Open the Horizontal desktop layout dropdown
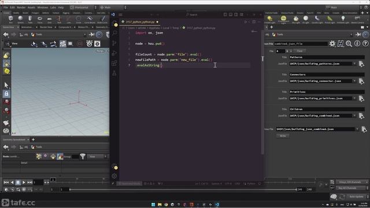 (x=83, y=8)
